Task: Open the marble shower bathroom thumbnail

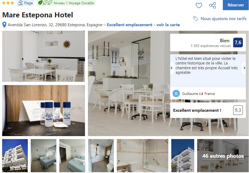Action: tap(101, 156)
